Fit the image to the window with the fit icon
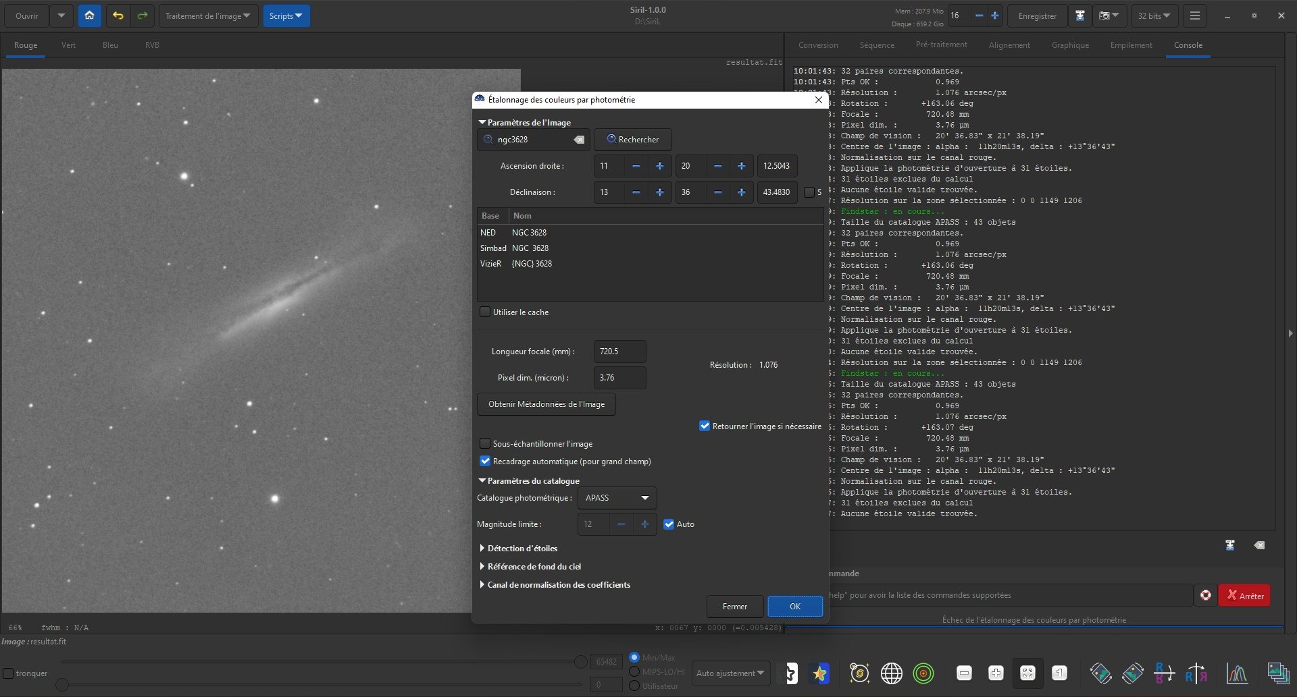 tap(1027, 673)
